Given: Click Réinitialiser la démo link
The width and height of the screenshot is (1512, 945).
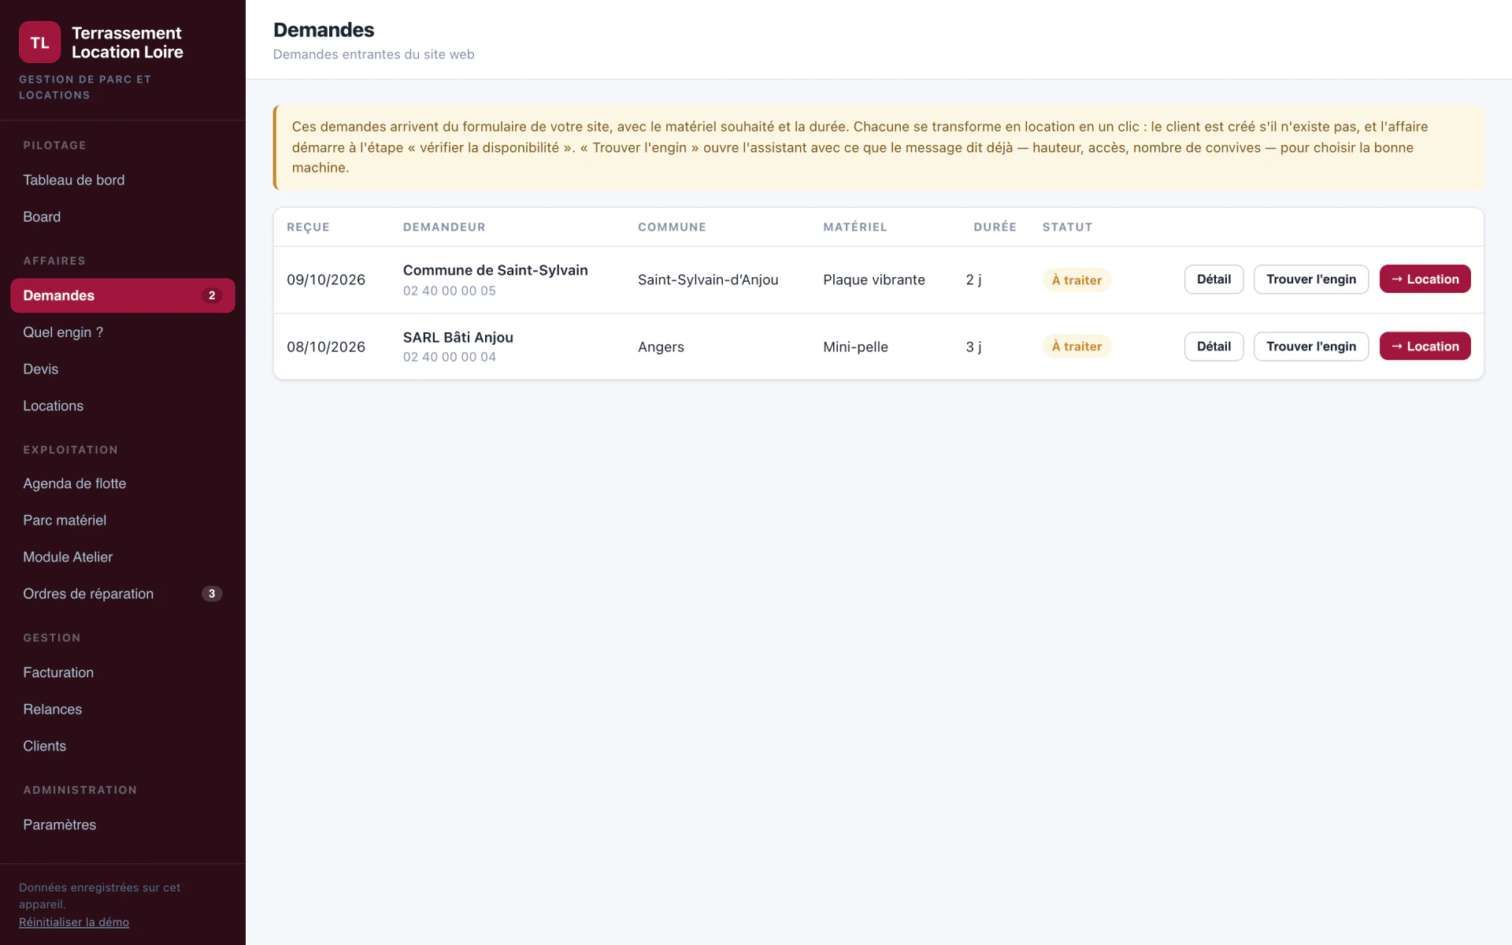Looking at the screenshot, I should point(74,922).
